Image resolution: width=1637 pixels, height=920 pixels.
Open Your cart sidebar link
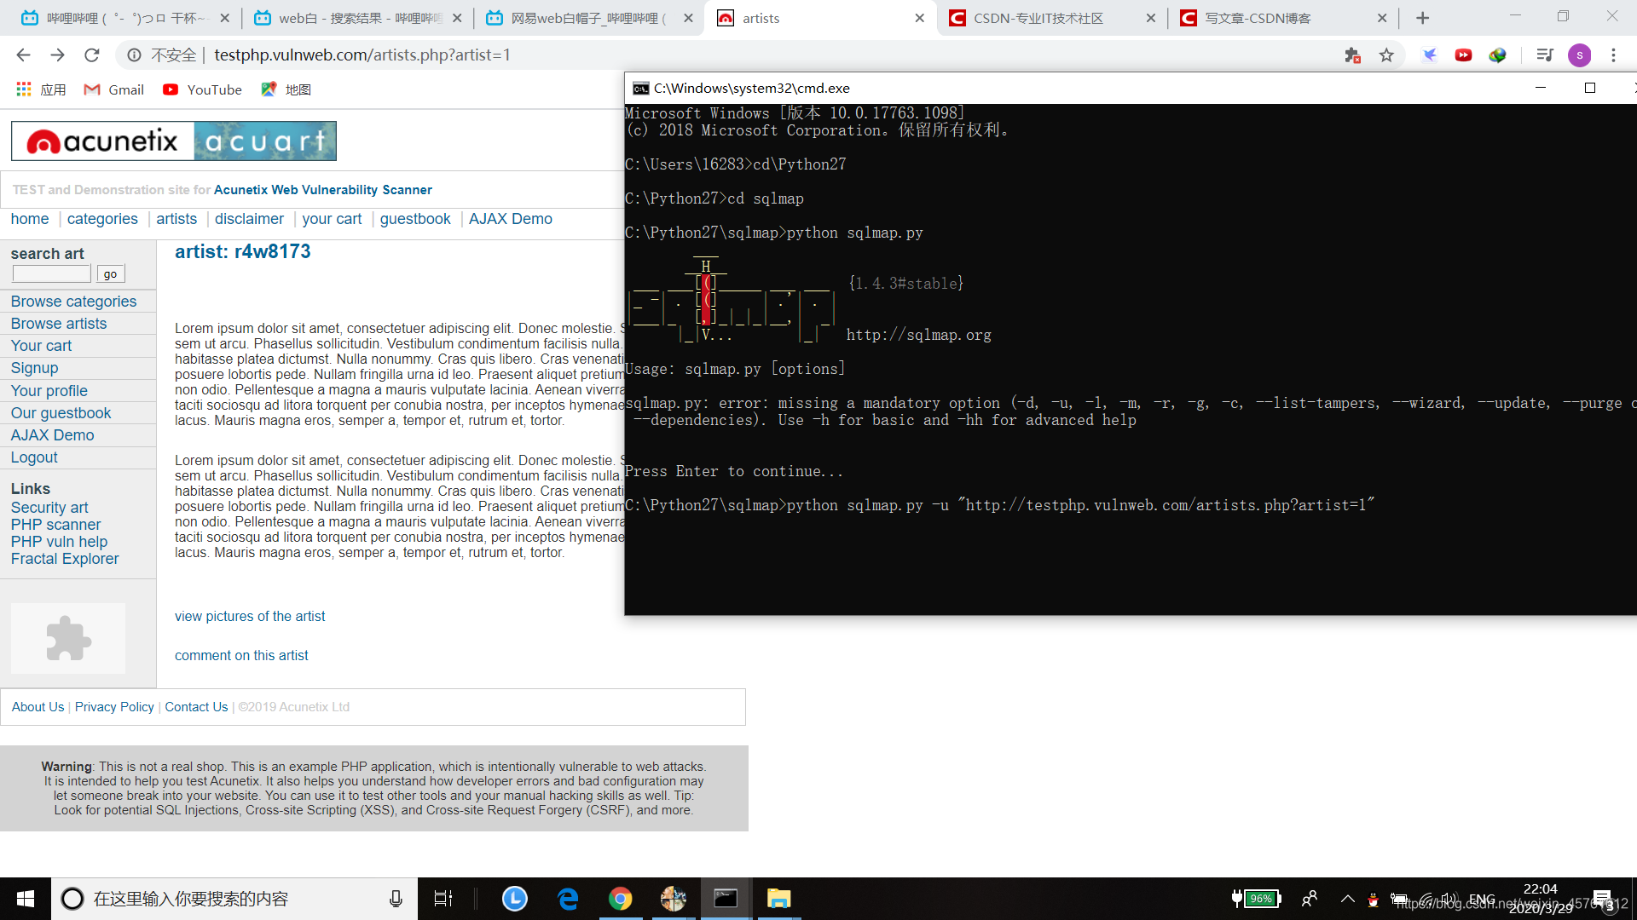pos(41,346)
